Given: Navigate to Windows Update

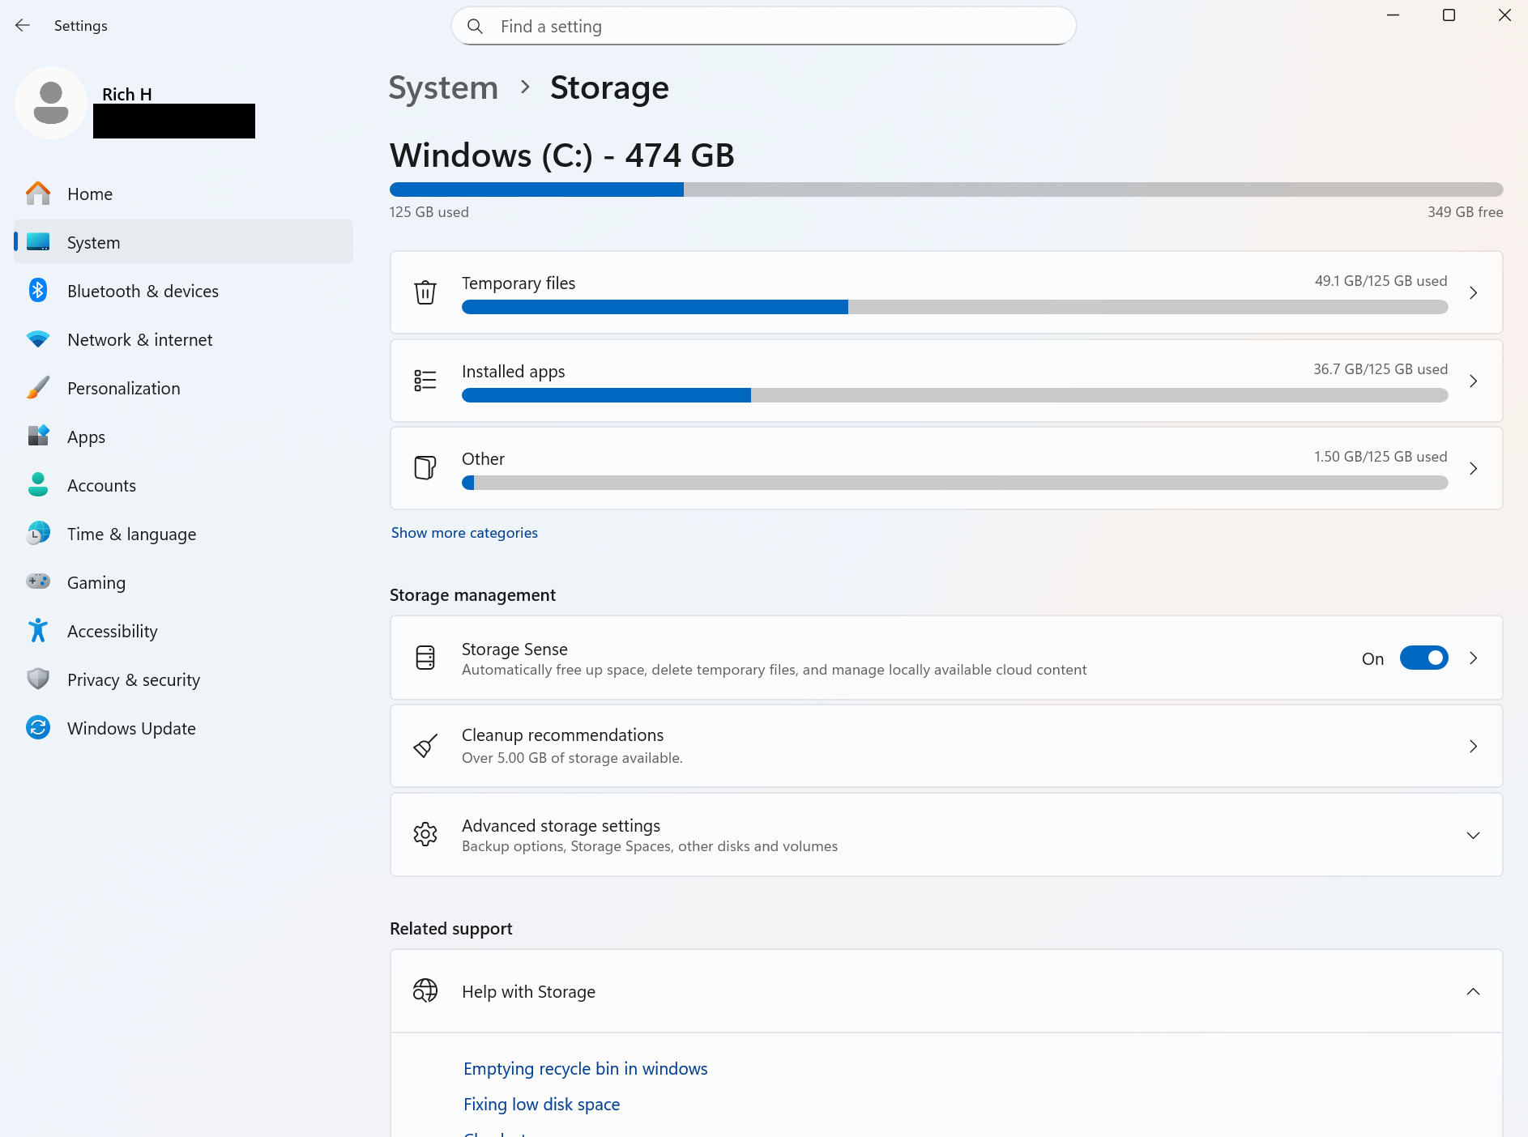Looking at the screenshot, I should tap(184, 728).
